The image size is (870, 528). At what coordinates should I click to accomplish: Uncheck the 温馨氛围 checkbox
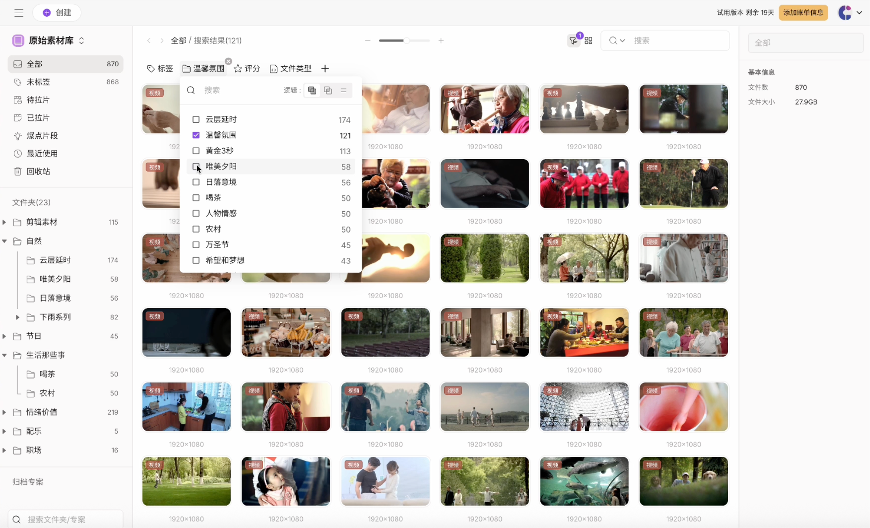(x=196, y=135)
